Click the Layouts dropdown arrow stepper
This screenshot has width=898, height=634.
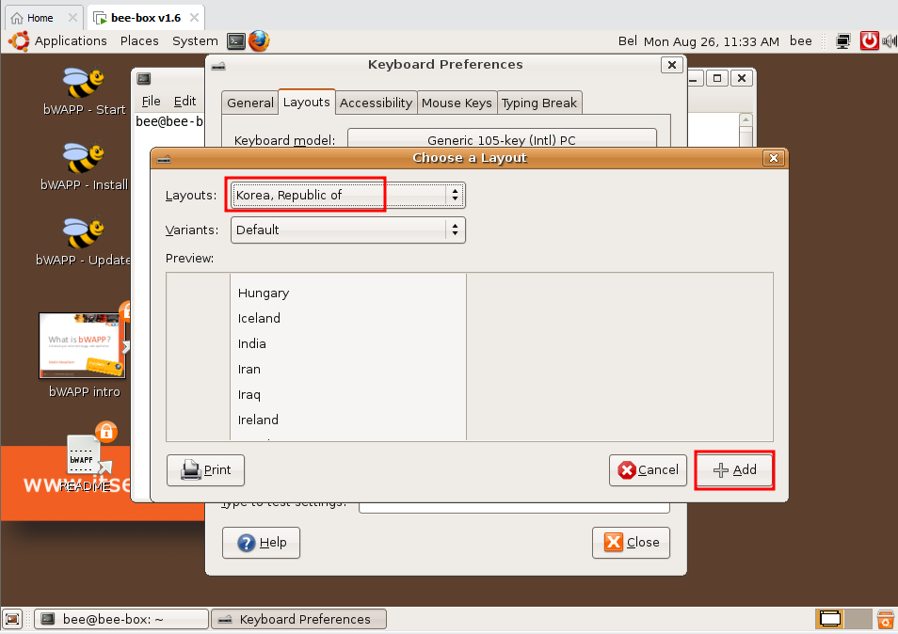pos(455,195)
